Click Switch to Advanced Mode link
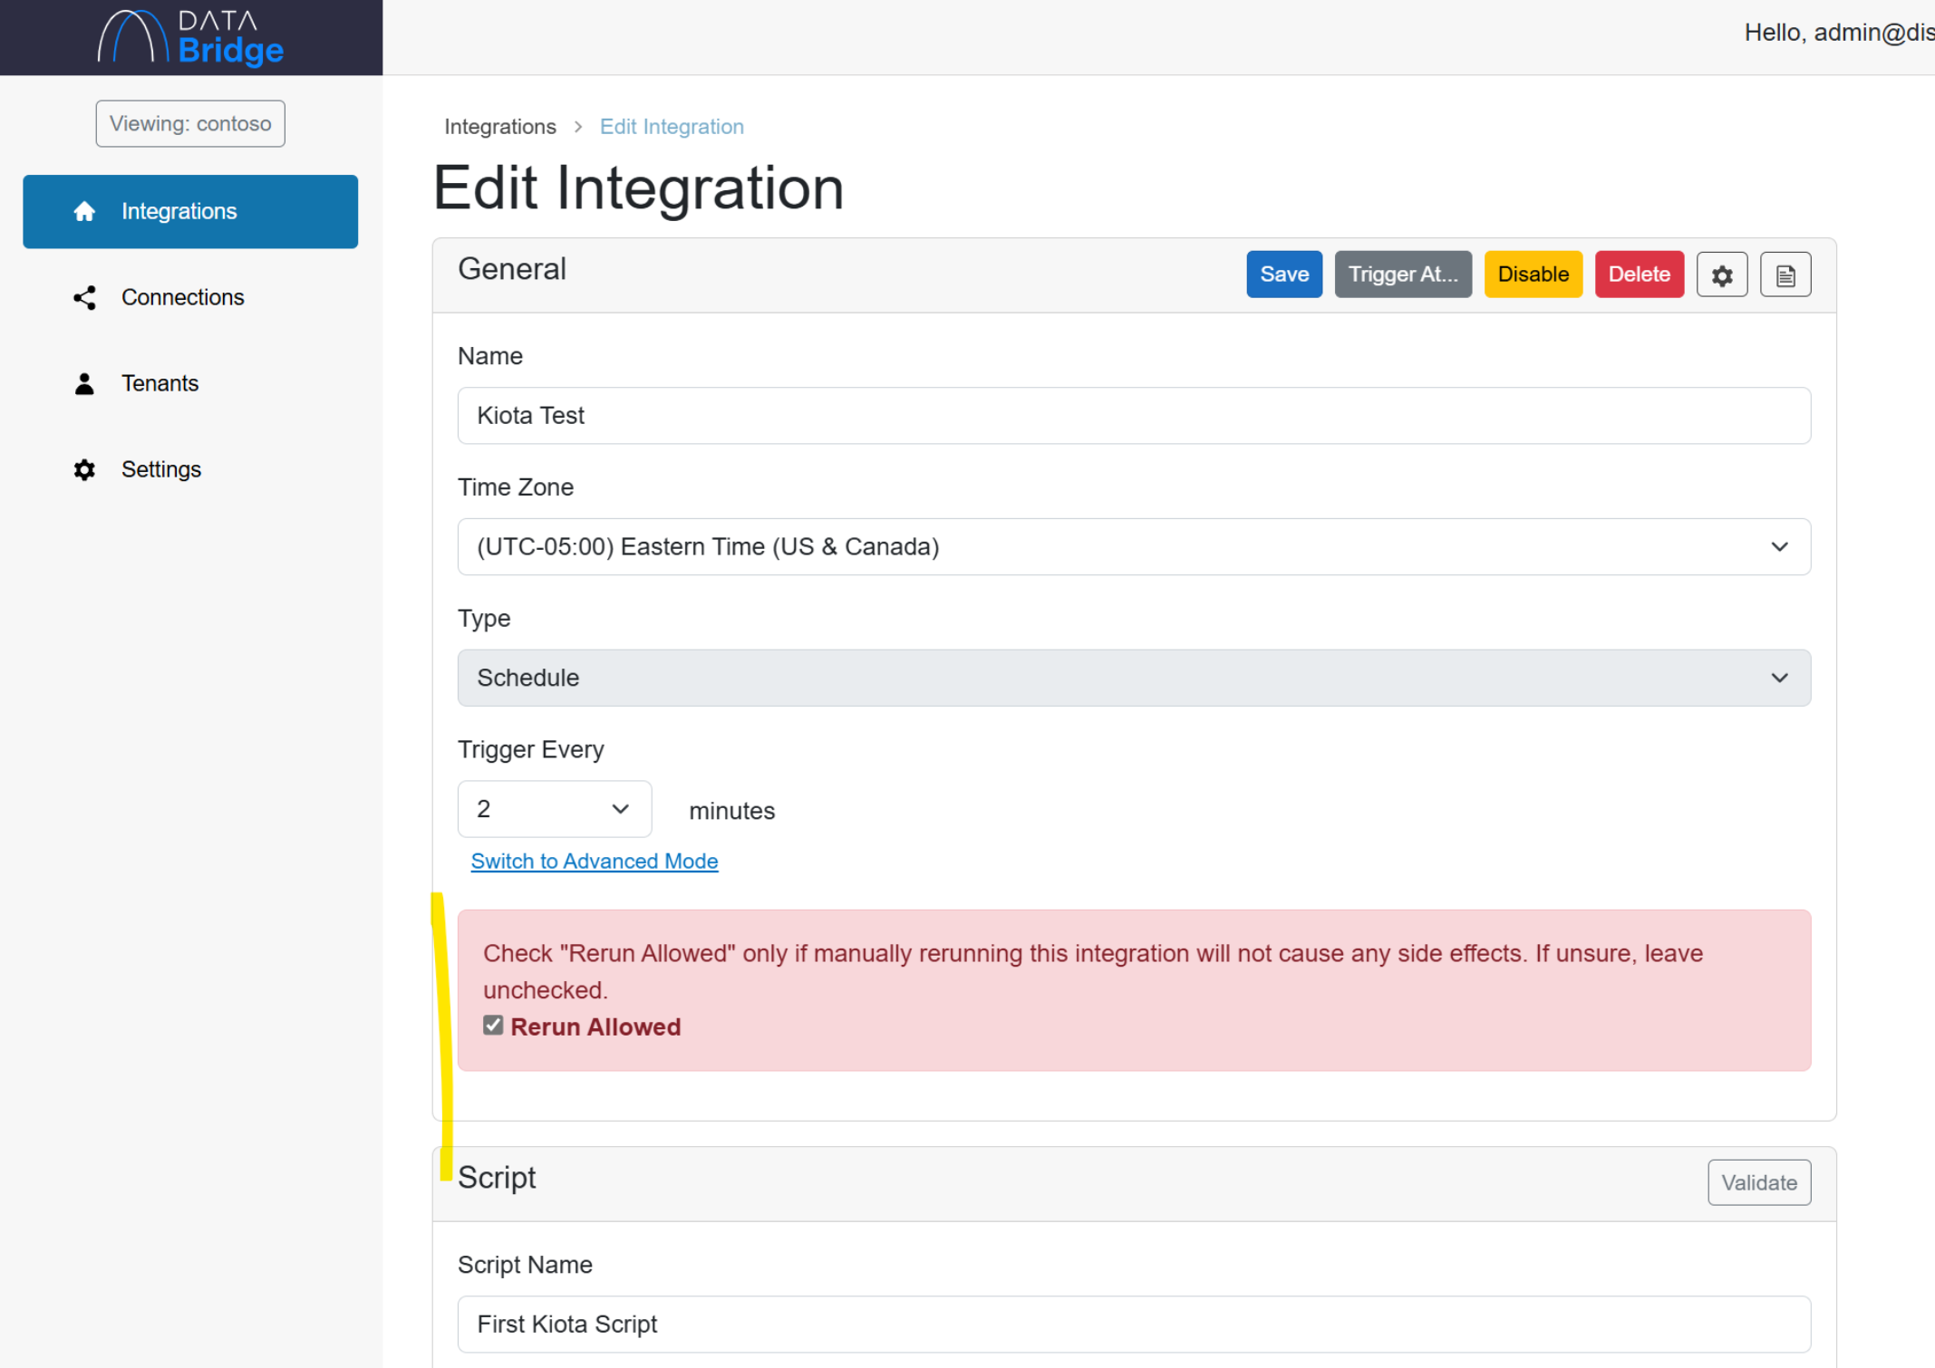 click(x=594, y=861)
